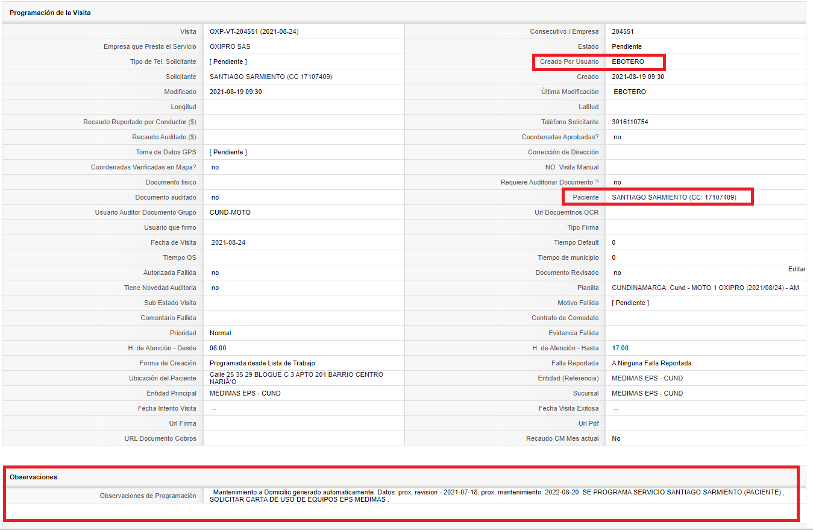Select the Ubicación del Paciente label
Image resolution: width=813 pixels, height=530 pixels.
coord(163,378)
